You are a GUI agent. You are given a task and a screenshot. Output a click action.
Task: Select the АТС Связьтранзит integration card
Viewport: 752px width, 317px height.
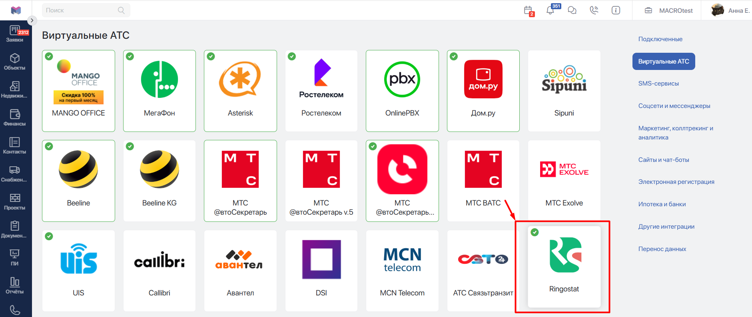click(x=483, y=271)
